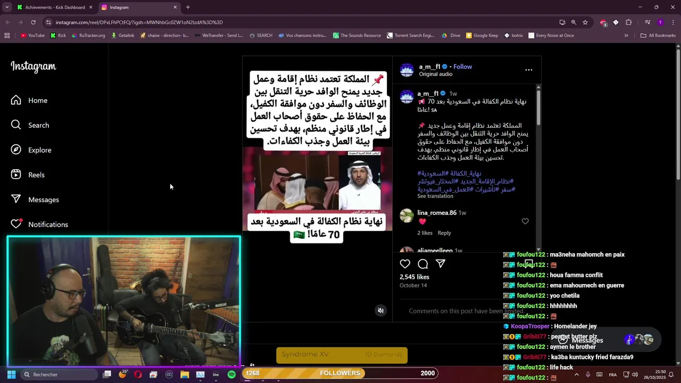
Task: Open the Google Keep bookmark
Action: point(482,36)
